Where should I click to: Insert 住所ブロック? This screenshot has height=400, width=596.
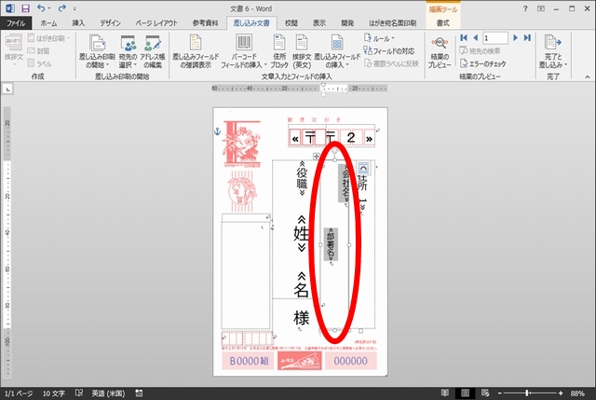pos(279,51)
